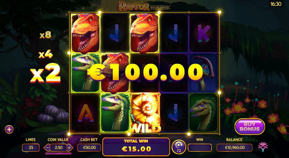The image size is (289, 158).
Task: Click the spin button showing 72
Action: [x=179, y=147]
